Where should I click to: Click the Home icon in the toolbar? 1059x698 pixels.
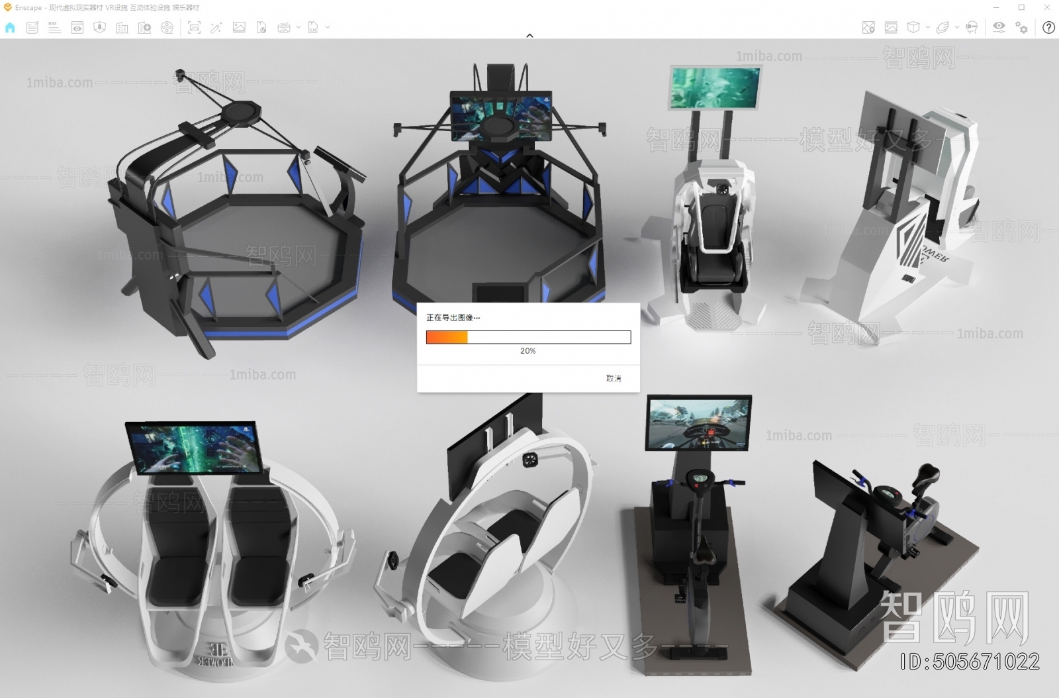[x=10, y=27]
